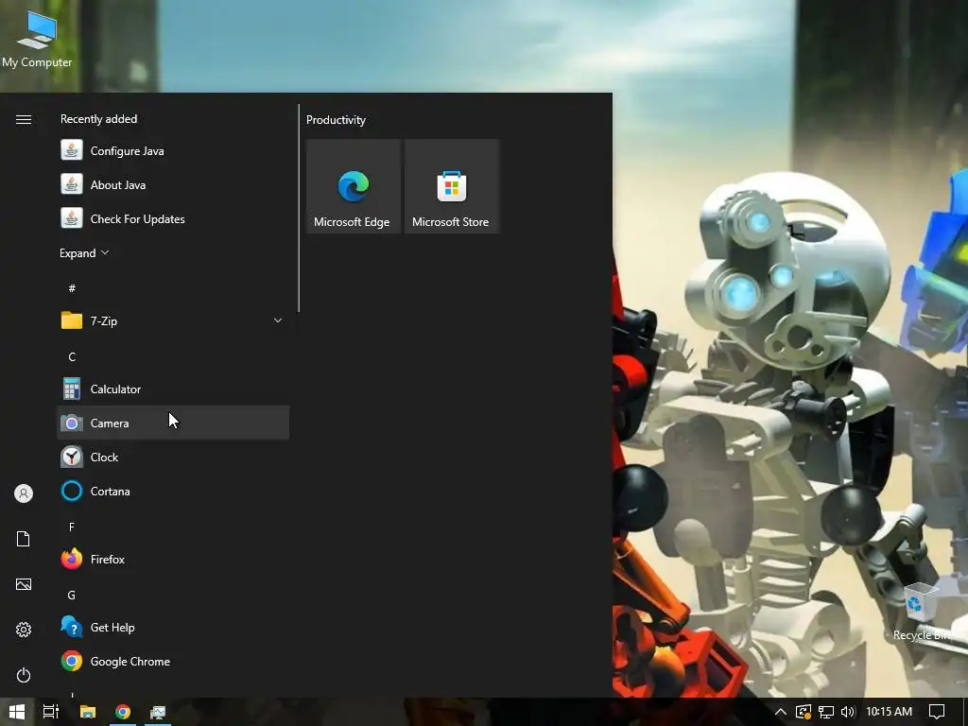
Task: Expand the Recently added list
Action: pyautogui.click(x=84, y=253)
